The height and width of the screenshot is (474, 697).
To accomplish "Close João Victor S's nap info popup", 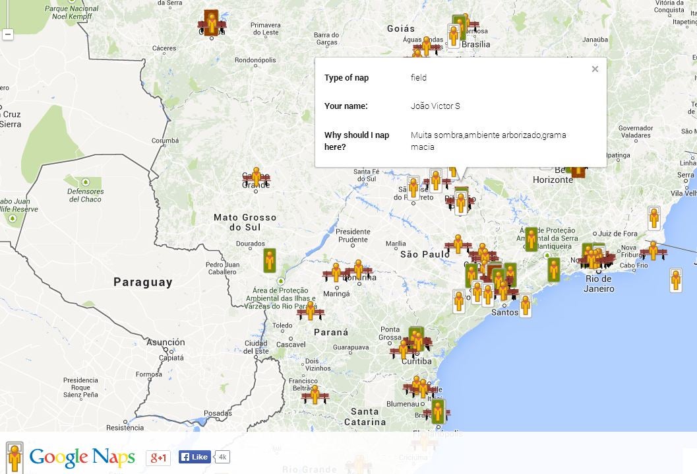I will (x=595, y=69).
